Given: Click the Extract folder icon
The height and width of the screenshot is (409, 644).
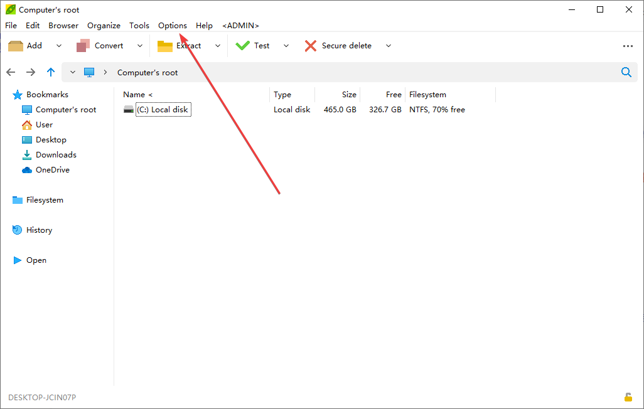Looking at the screenshot, I should click(x=165, y=46).
